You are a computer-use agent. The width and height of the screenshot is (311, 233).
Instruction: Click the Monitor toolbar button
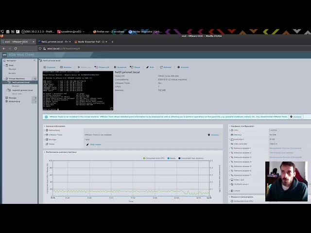tap(66, 67)
